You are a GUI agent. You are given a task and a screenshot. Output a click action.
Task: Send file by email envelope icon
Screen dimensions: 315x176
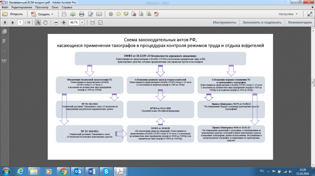99,14
